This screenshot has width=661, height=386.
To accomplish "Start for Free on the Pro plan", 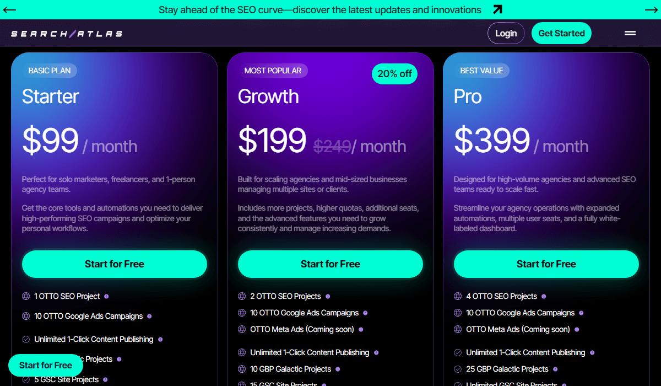I will point(546,264).
